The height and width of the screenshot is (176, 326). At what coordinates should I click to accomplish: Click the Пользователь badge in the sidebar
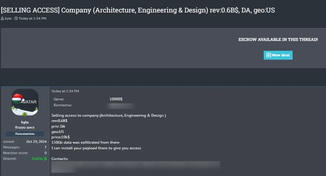click(25, 134)
